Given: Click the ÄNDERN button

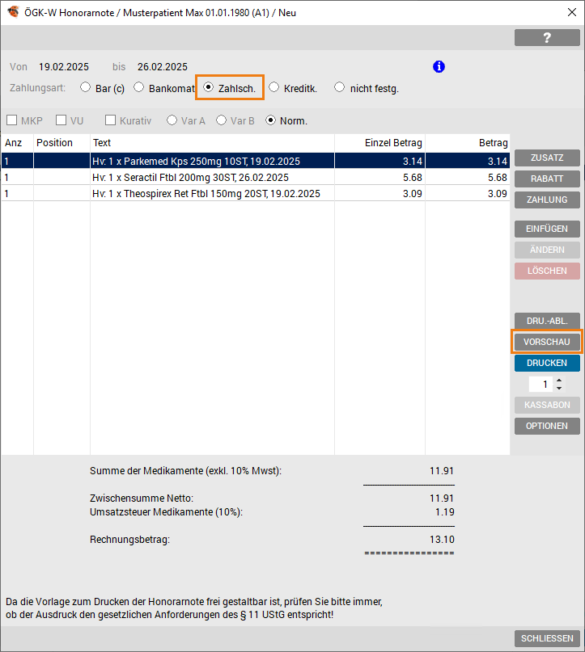Looking at the screenshot, I should [547, 250].
